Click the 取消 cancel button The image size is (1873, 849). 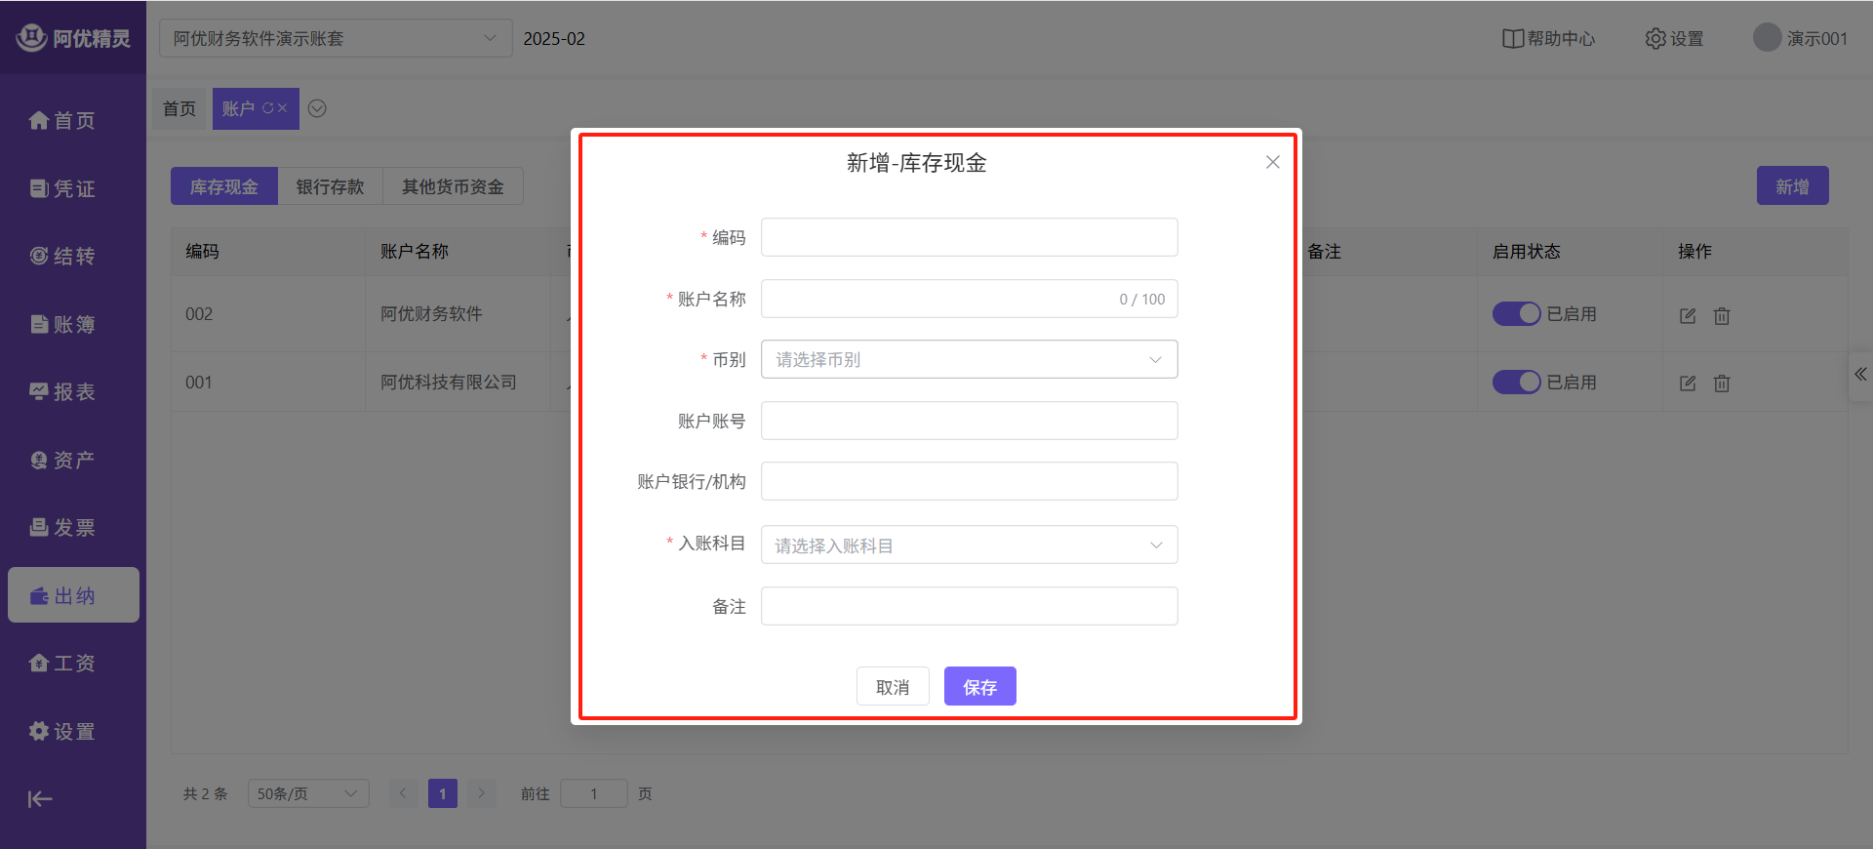(x=892, y=687)
